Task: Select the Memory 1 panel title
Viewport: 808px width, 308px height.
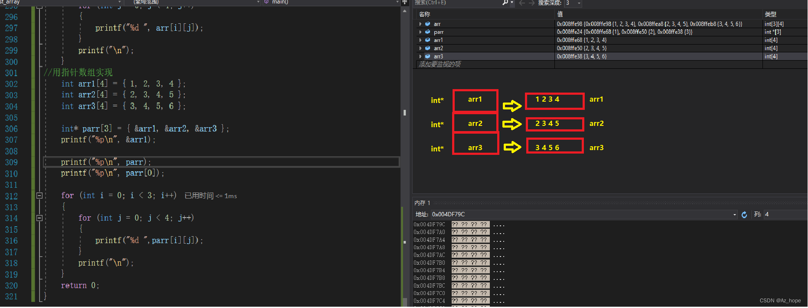Action: (422, 203)
